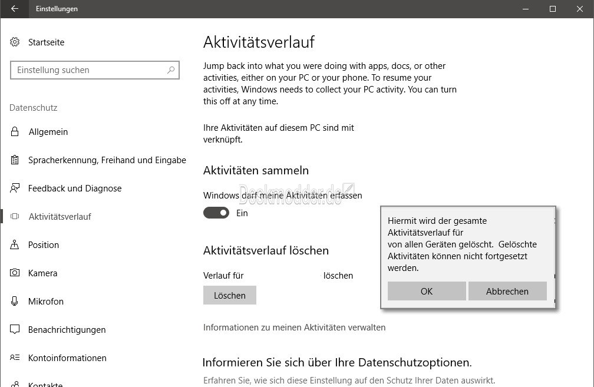The height and width of the screenshot is (387, 594).
Task: Click the Spracherkennung clipboard icon
Action: coord(15,160)
